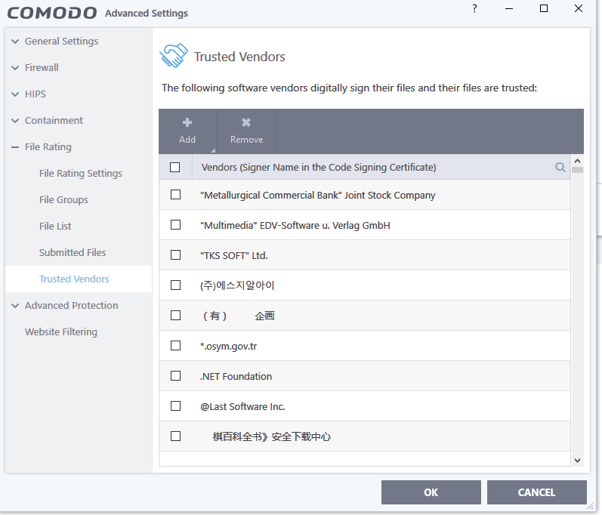The width and height of the screenshot is (602, 515).
Task: Expand the Containment section chevron
Action: [x=15, y=121]
